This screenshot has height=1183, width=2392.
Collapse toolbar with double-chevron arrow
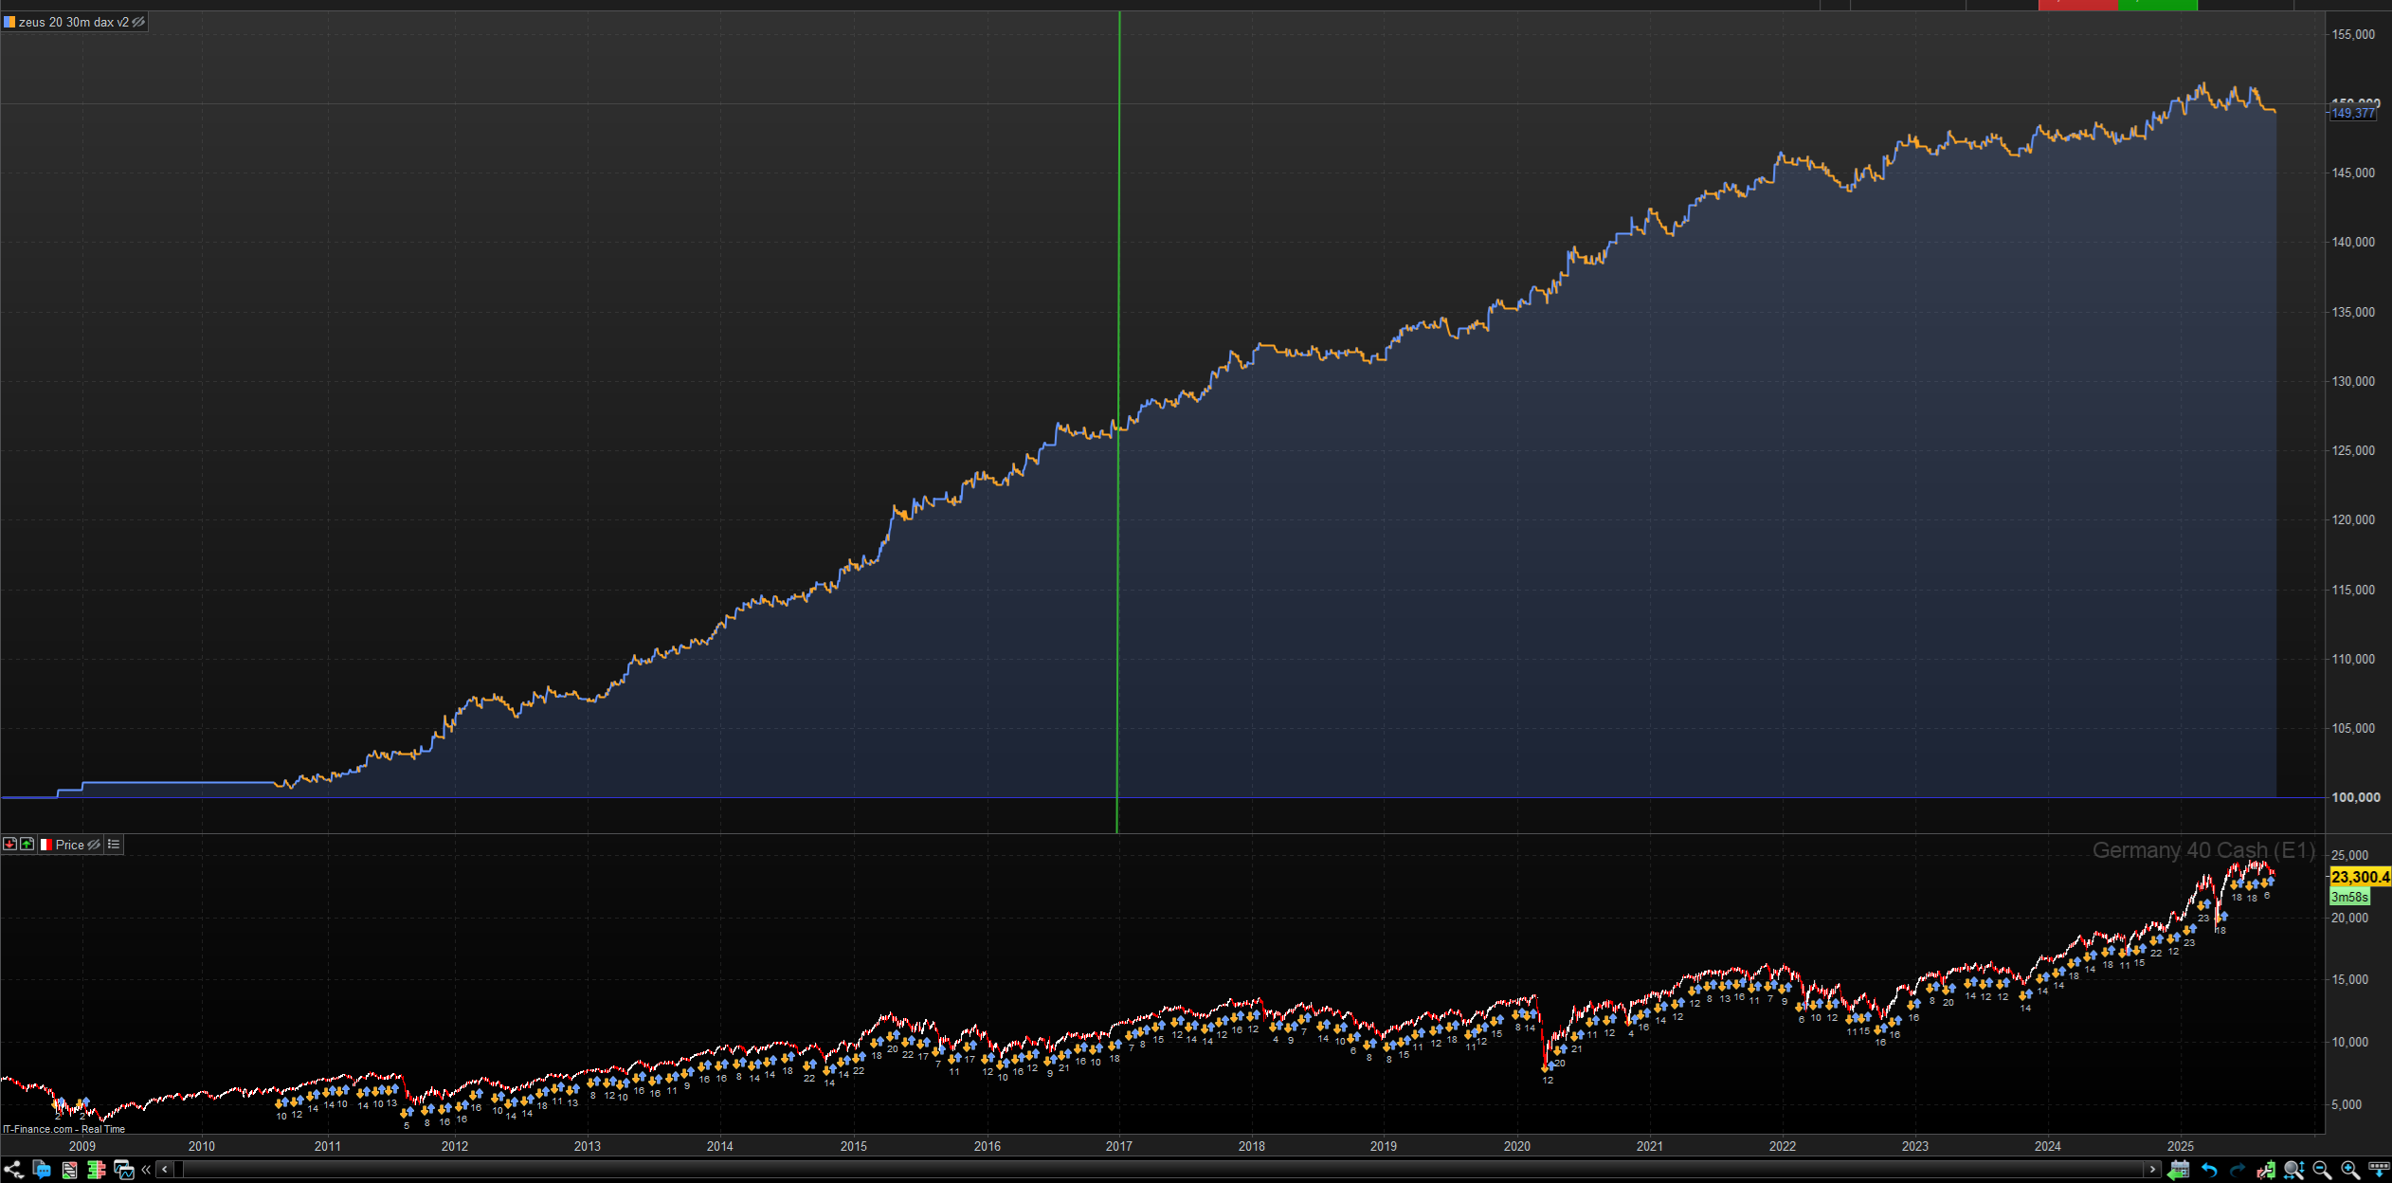tap(146, 1170)
